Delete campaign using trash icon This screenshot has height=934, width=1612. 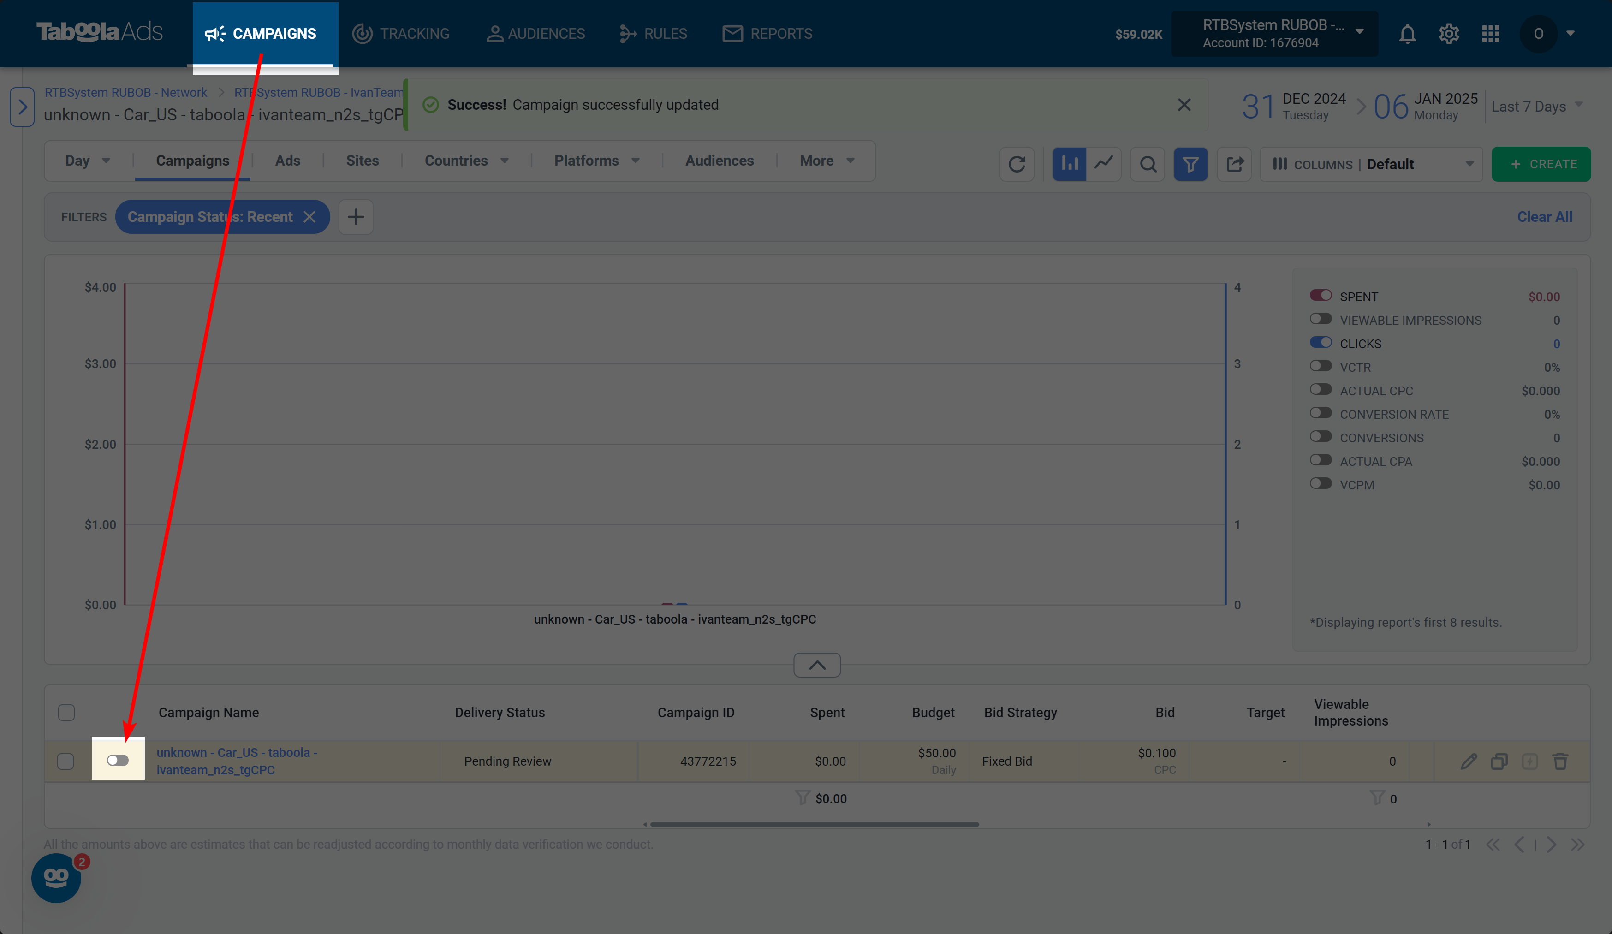pyautogui.click(x=1560, y=761)
